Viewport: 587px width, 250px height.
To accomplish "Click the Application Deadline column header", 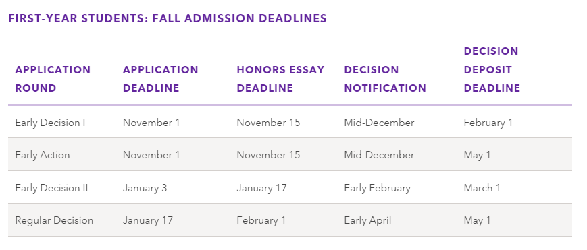I will [x=160, y=79].
